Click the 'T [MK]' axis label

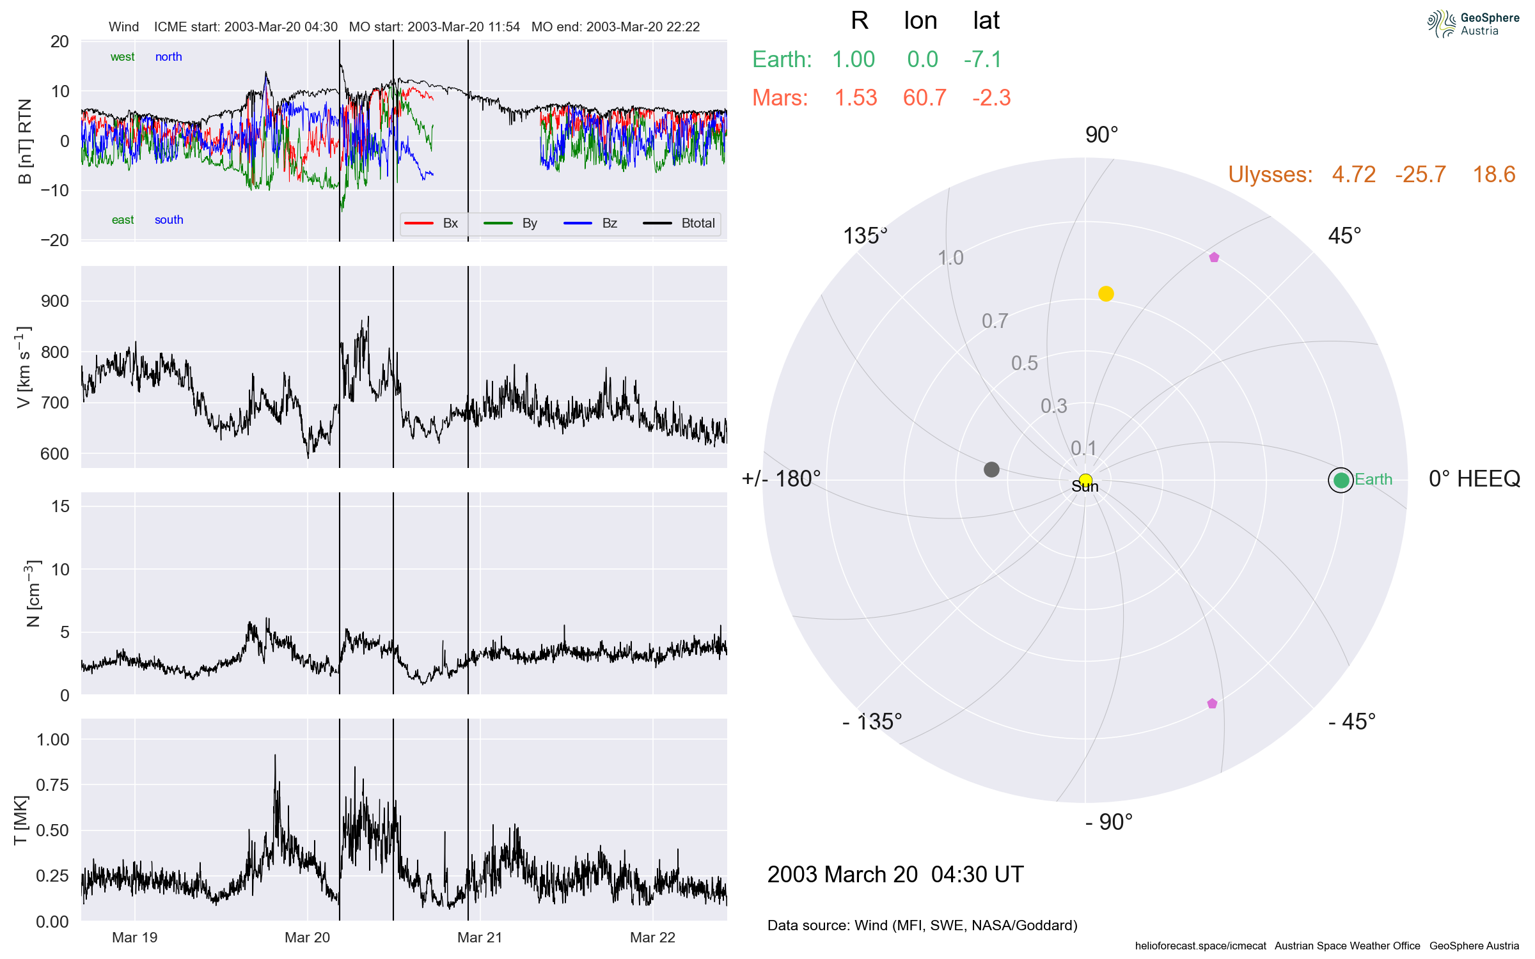pyautogui.click(x=21, y=820)
